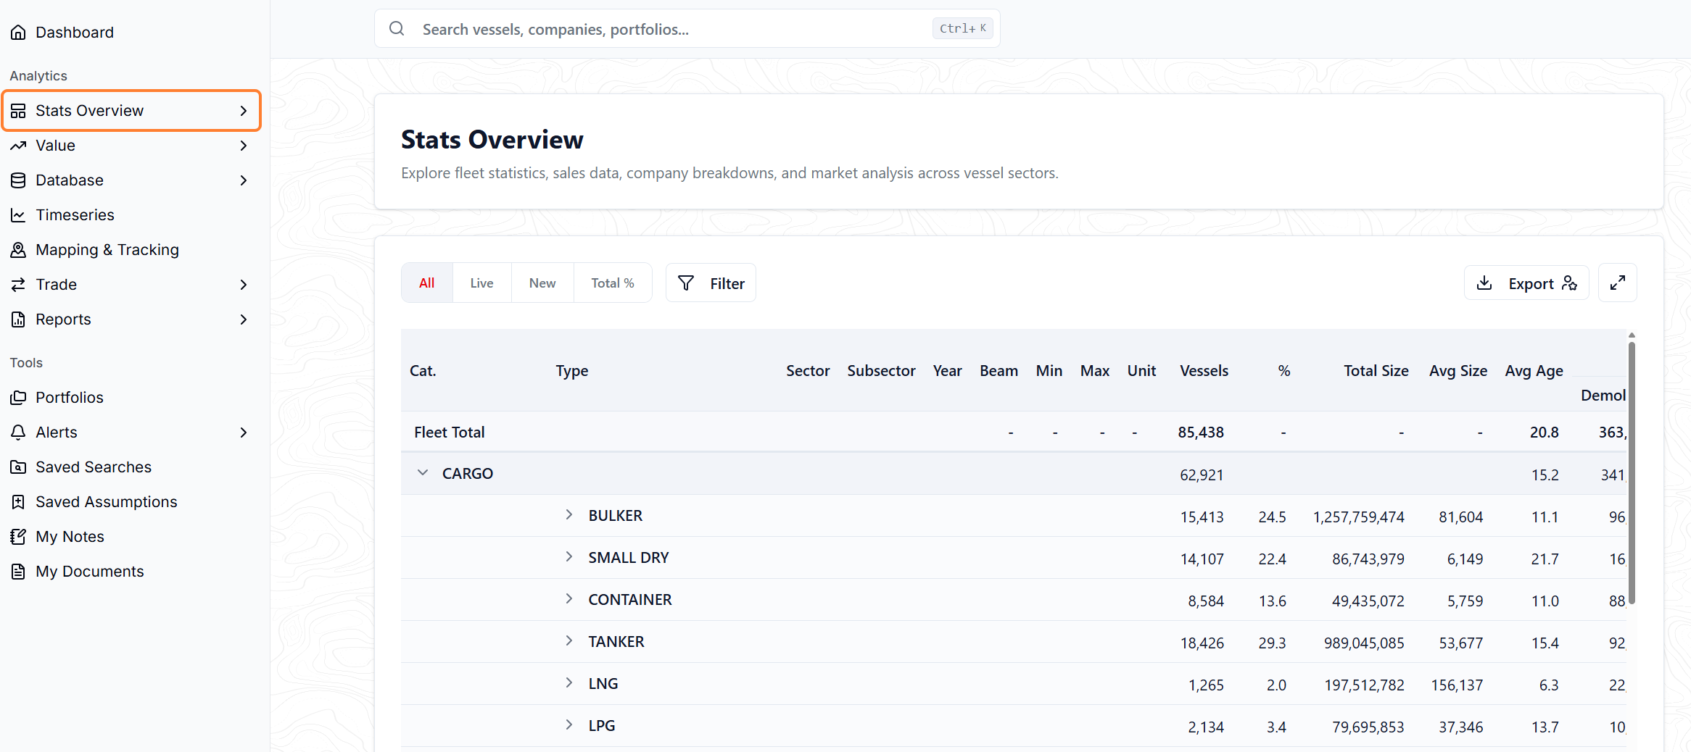Click the Trade arrows icon
This screenshot has width=1691, height=752.
click(18, 285)
